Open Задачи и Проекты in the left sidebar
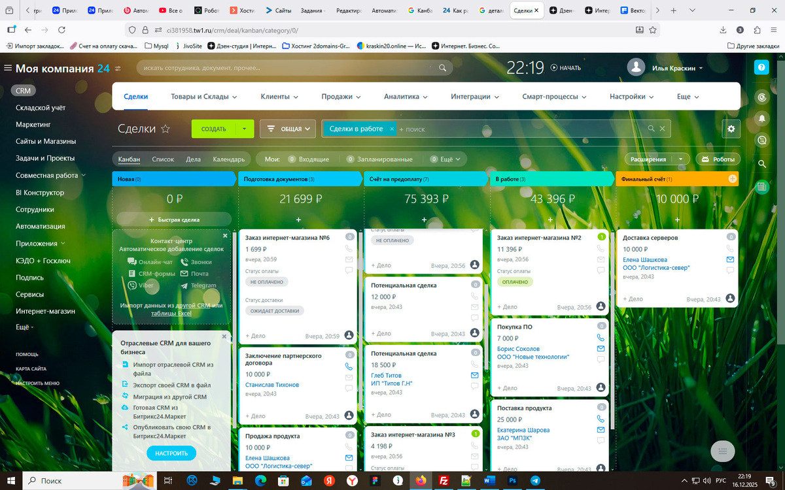 (45, 158)
